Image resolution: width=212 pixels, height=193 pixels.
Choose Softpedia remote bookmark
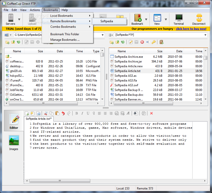point(109,21)
